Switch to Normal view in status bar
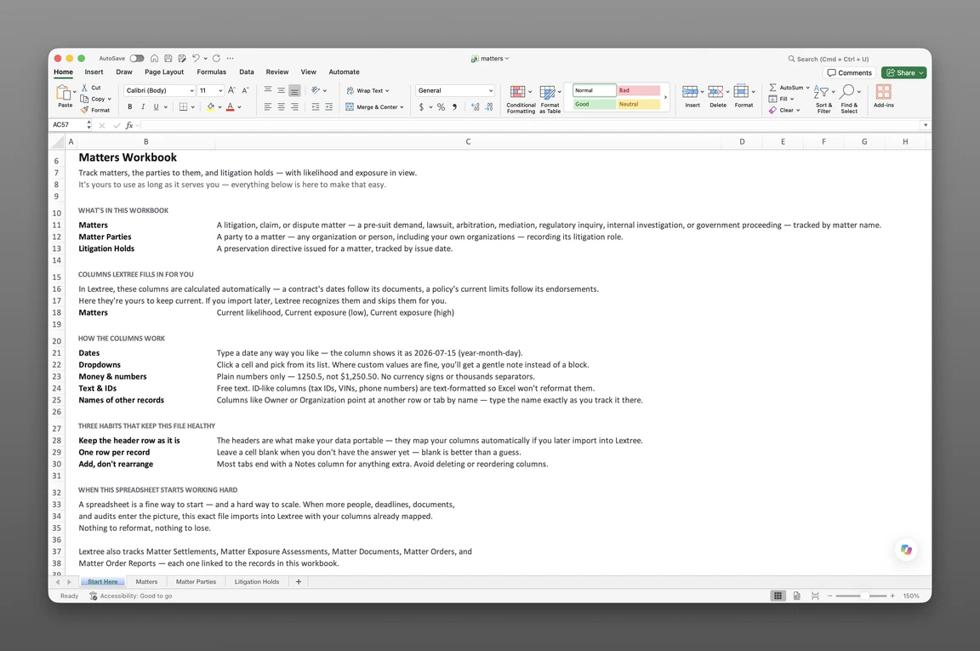 pos(778,596)
